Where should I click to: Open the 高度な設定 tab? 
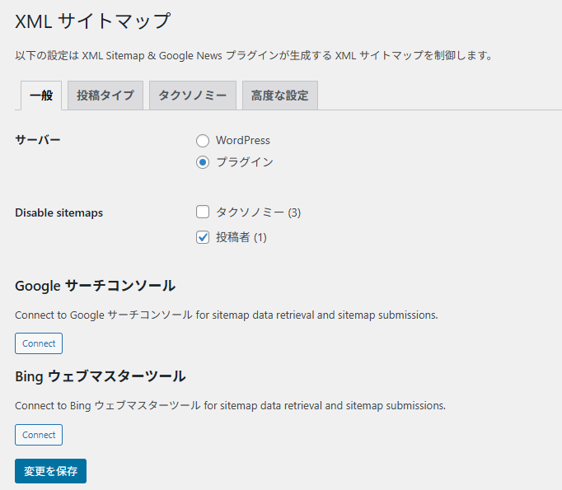(x=279, y=96)
